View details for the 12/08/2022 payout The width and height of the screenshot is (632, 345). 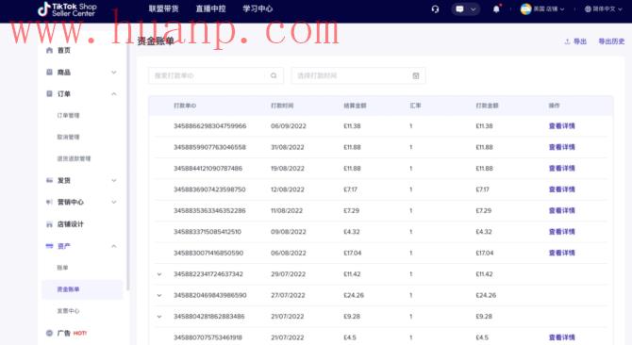[x=562, y=189]
